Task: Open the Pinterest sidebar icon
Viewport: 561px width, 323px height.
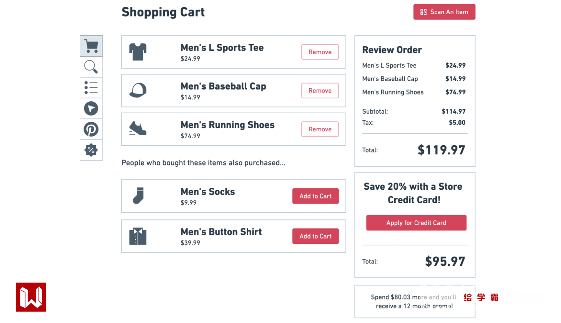Action: pos(91,129)
